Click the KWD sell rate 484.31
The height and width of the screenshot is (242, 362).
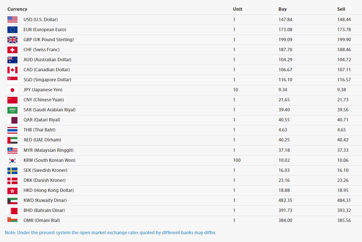(344, 200)
